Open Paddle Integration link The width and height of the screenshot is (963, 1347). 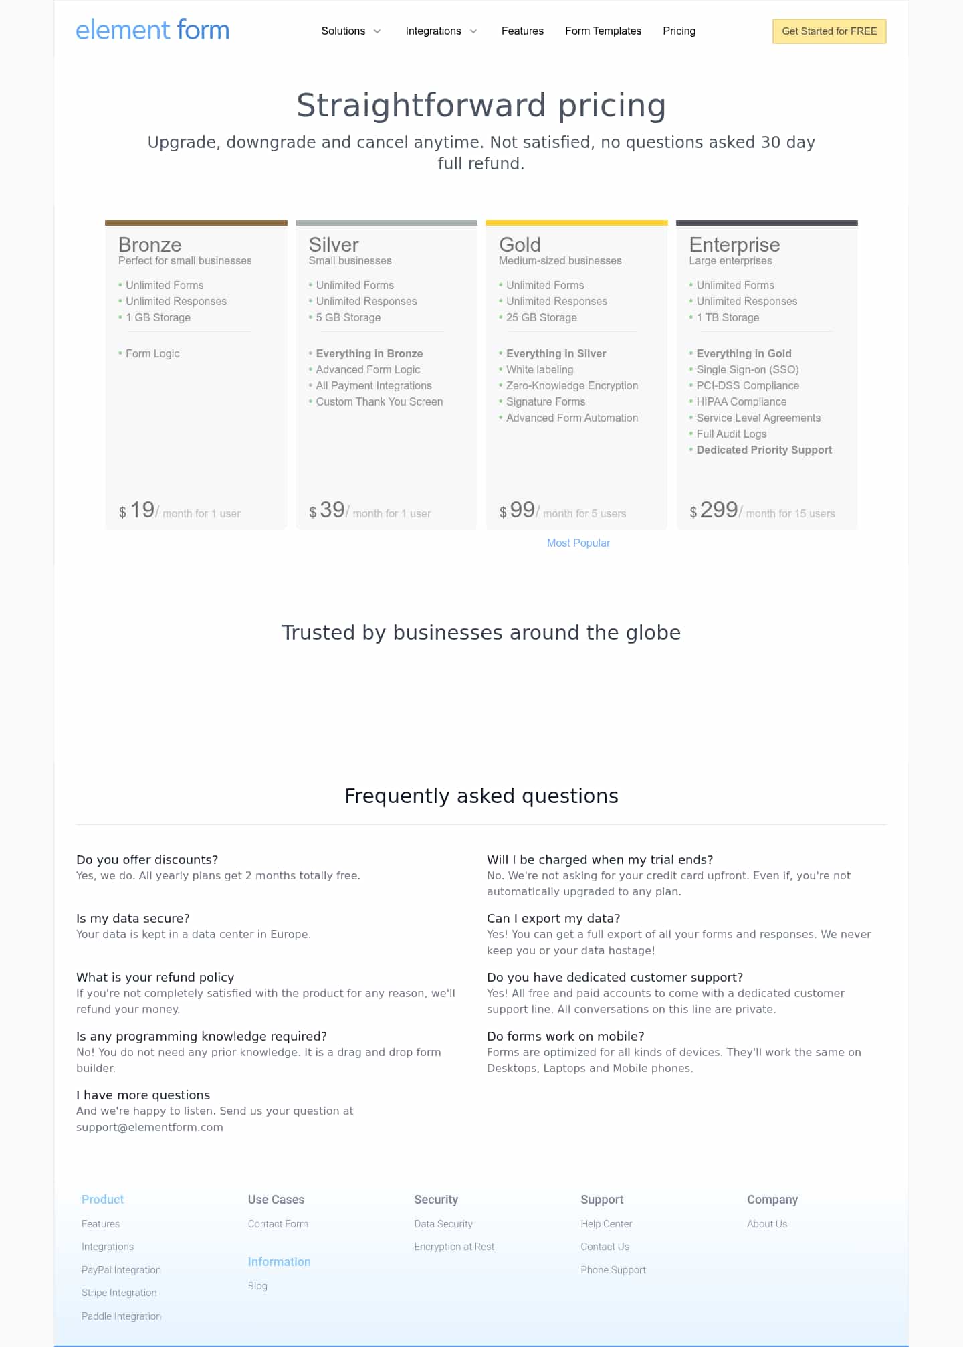(121, 1316)
